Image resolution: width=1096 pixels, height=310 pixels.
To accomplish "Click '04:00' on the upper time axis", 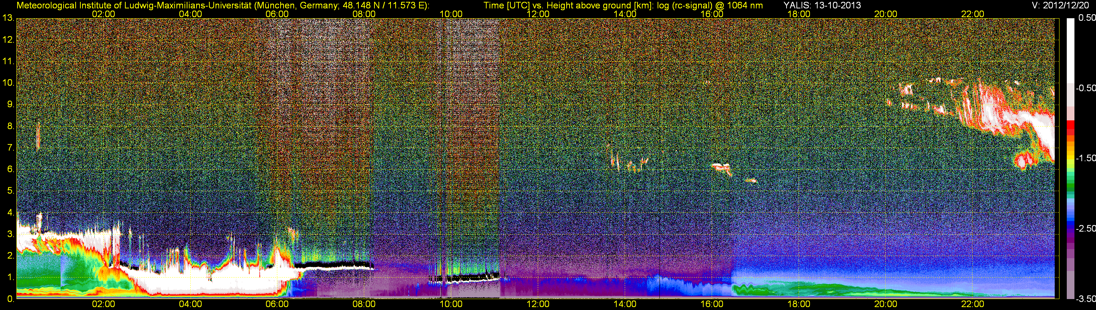I will pyautogui.click(x=190, y=14).
